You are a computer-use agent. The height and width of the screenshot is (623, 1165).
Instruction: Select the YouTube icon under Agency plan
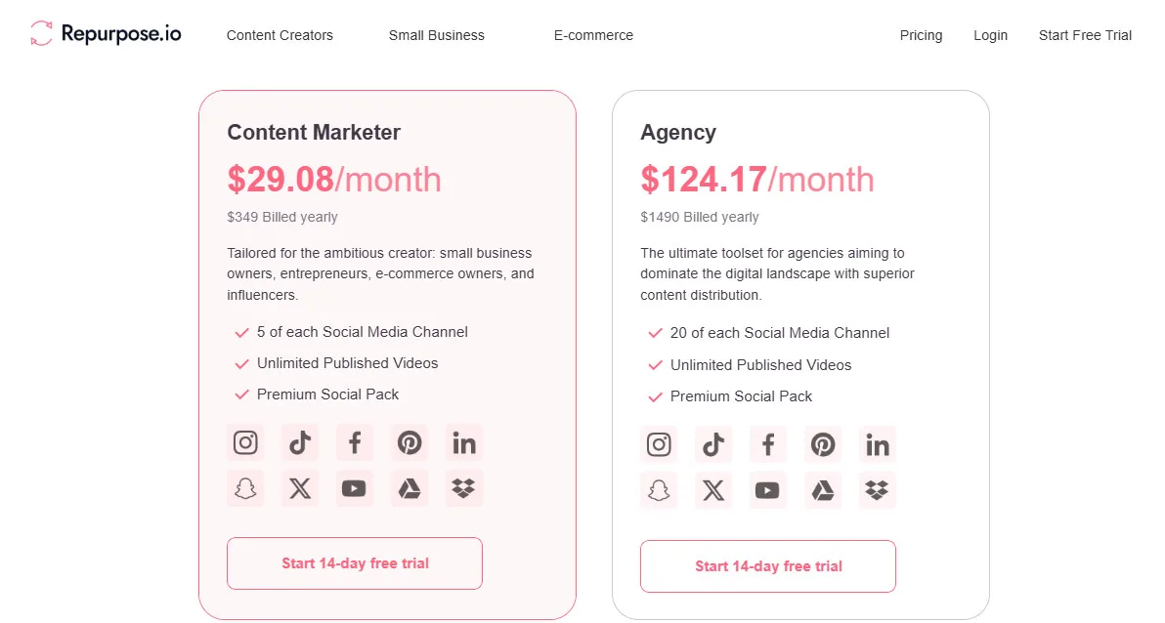click(768, 491)
